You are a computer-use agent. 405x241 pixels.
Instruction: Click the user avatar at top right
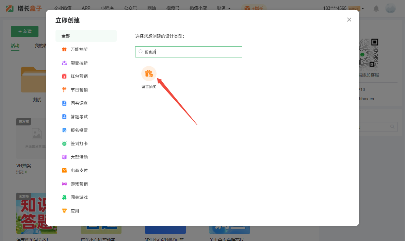point(390,8)
